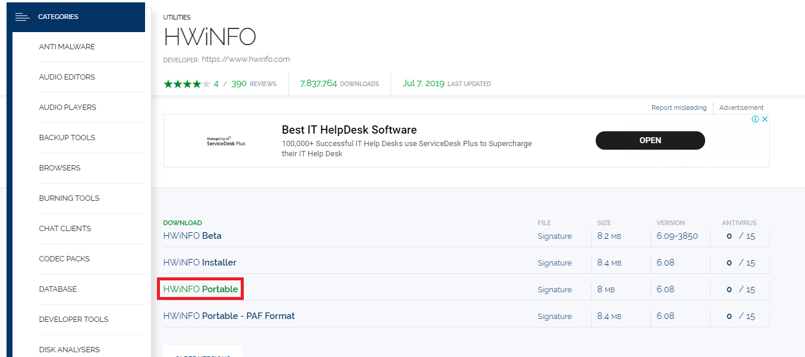
Task: Click the OPEN ad button
Action: point(650,140)
